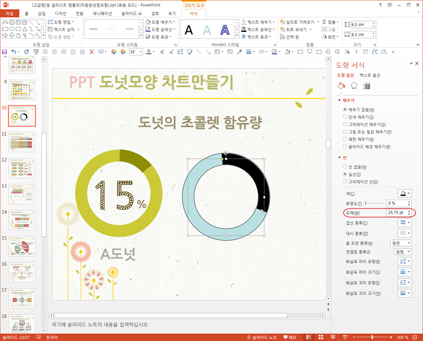The width and height of the screenshot is (423, 341).
Task: Click the 선택 창 selection pane icon
Action: (282, 36)
